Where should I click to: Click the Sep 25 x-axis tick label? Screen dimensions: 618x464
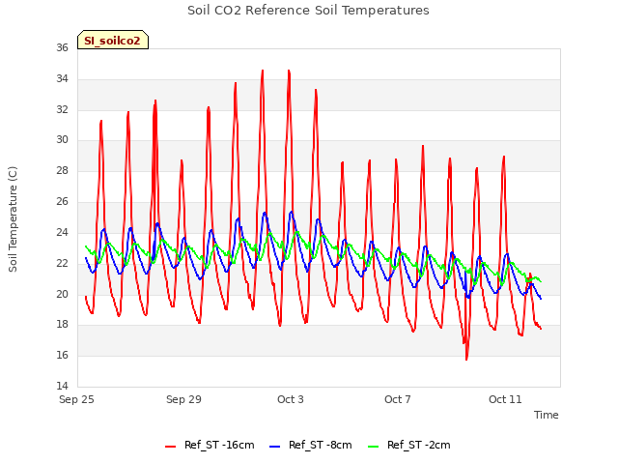pyautogui.click(x=76, y=399)
